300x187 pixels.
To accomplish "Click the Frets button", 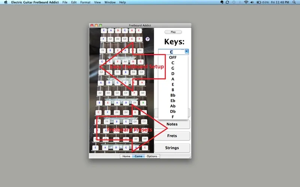I will click(x=172, y=136).
